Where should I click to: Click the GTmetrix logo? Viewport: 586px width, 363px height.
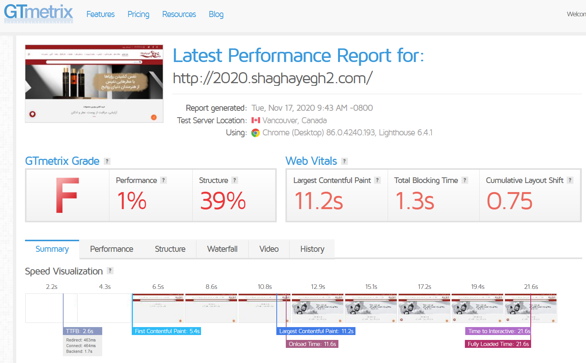pos(39,14)
